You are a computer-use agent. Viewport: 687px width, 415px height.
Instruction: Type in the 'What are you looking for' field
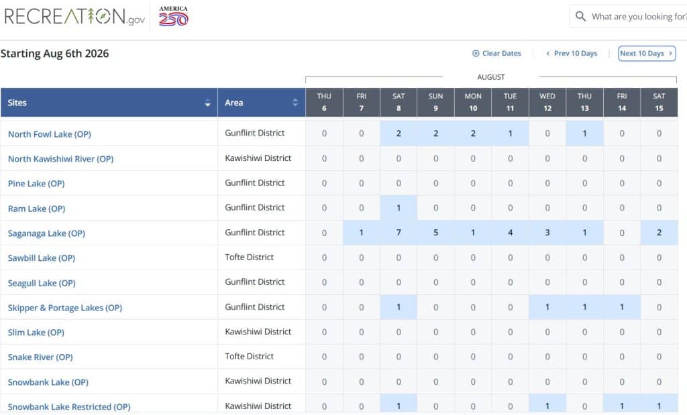coord(637,17)
